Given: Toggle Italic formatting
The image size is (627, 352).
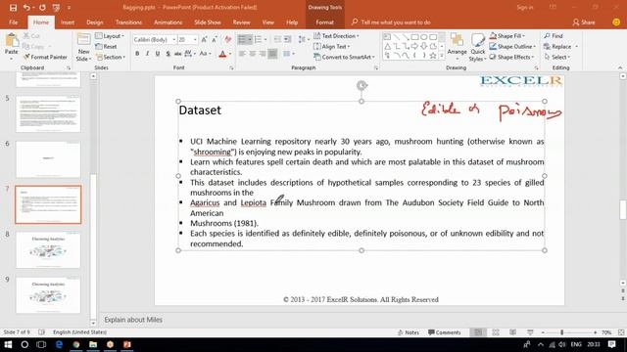Looking at the screenshot, I should [147, 54].
